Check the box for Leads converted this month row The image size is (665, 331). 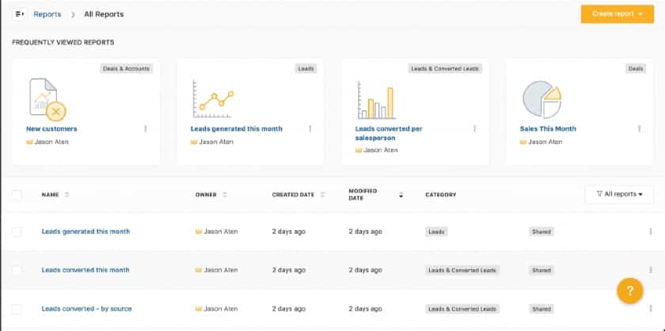[17, 270]
